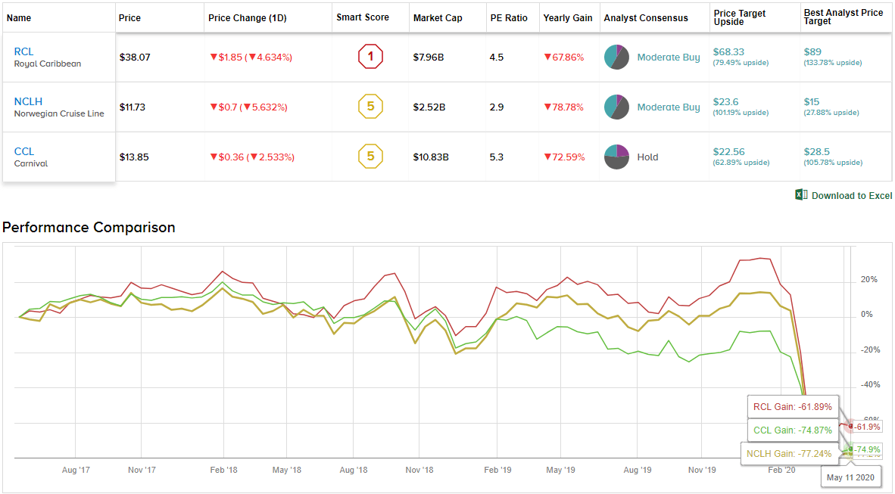Click CCL best analyst target $28.5

click(817, 152)
